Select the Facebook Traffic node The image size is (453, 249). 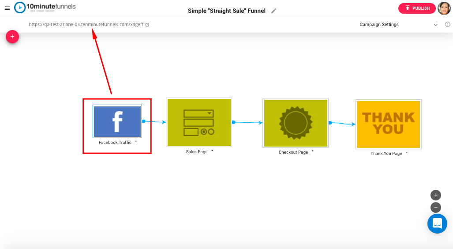pyautogui.click(x=117, y=121)
